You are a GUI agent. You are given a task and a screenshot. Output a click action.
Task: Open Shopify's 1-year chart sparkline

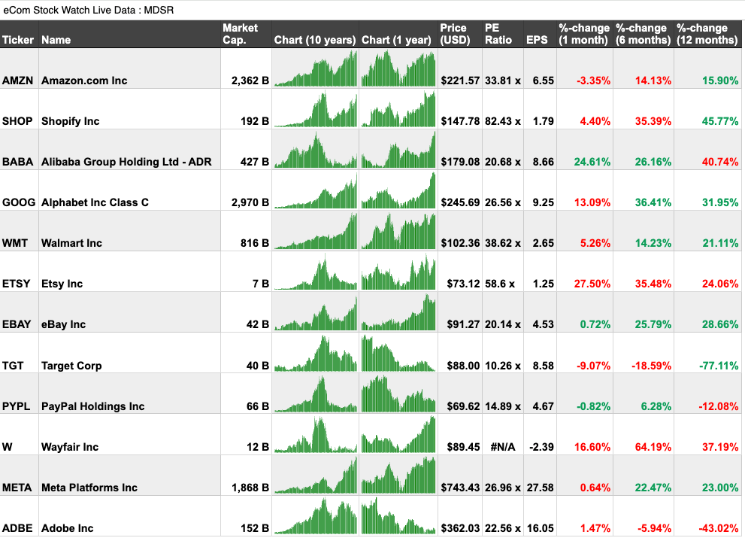click(x=398, y=110)
